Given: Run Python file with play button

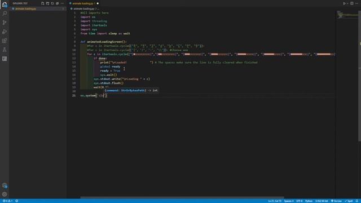Looking at the screenshot, I should click(344, 3).
